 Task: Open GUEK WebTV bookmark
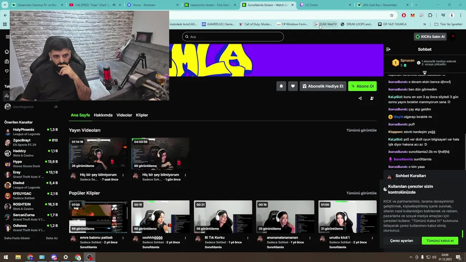(325, 24)
